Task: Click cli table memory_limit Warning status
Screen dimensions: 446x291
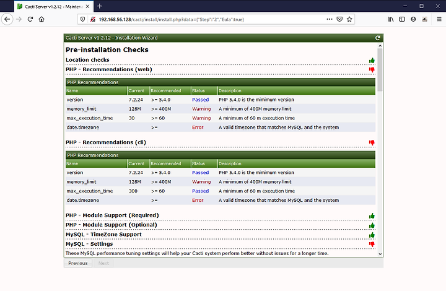Action: (x=201, y=182)
